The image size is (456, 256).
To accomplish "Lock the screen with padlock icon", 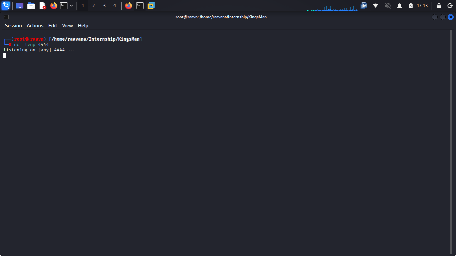I will pyautogui.click(x=439, y=6).
